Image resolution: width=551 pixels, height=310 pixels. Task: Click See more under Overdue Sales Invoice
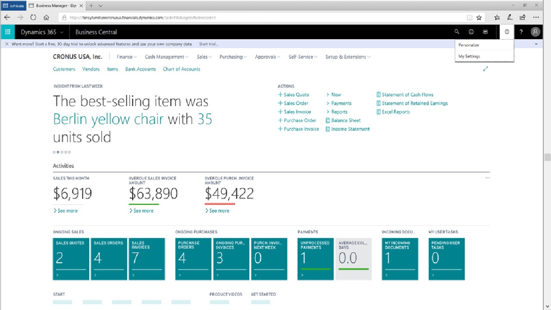[141, 211]
